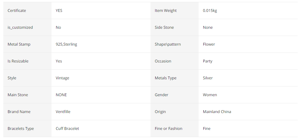Select the Vintage style value

(63, 78)
